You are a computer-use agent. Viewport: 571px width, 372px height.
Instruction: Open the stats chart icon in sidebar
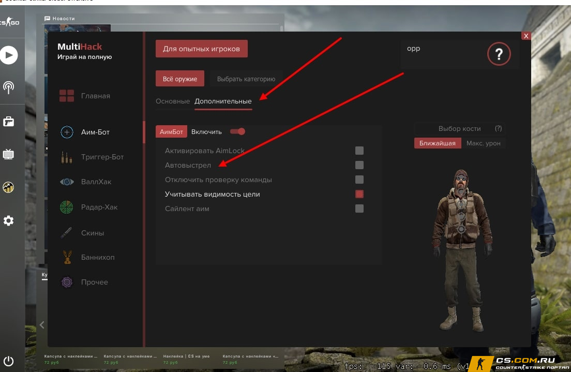[x=8, y=187]
